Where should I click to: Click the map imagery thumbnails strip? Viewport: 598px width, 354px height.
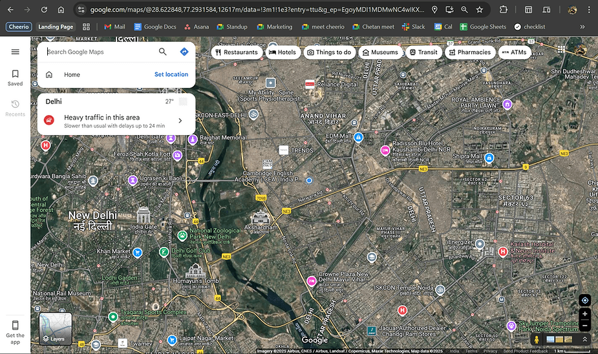(559, 338)
